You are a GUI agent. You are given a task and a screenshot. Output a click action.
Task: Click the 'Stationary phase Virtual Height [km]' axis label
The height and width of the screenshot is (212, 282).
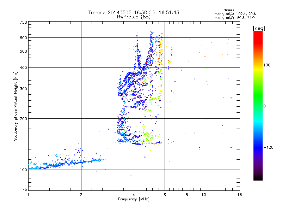[16, 106]
